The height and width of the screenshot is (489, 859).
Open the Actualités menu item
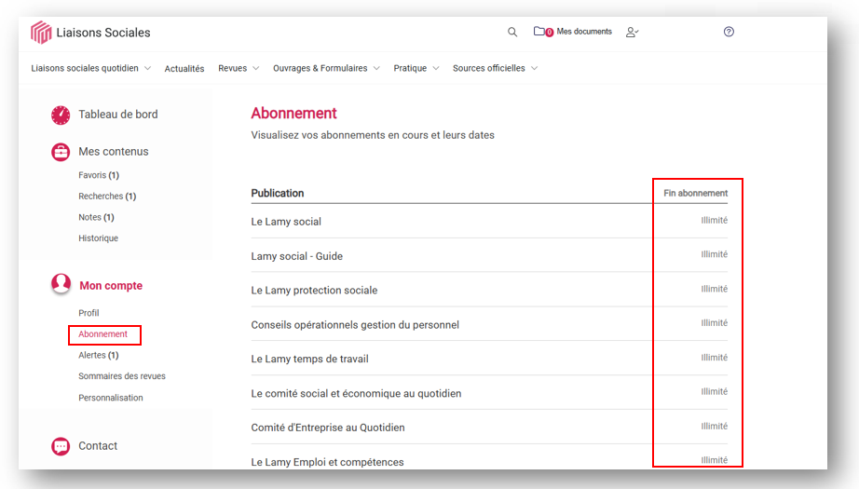(184, 68)
